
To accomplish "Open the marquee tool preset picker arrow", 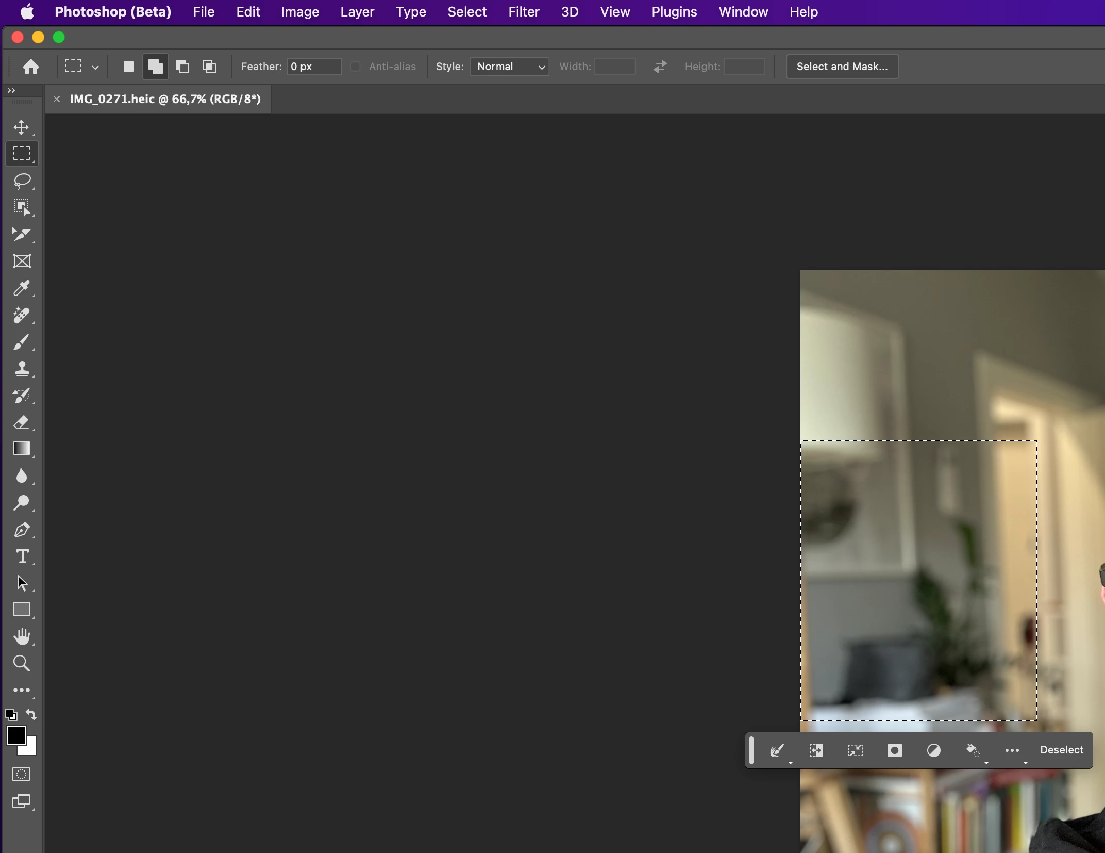I will point(95,67).
